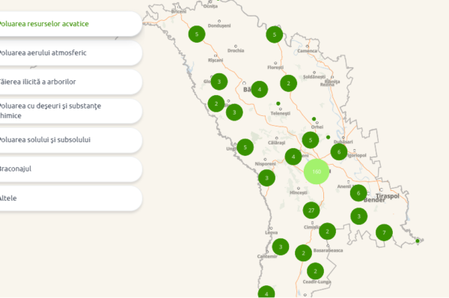
Task: Open the 4 cluster marker next to Bălți
Action: [260, 89]
